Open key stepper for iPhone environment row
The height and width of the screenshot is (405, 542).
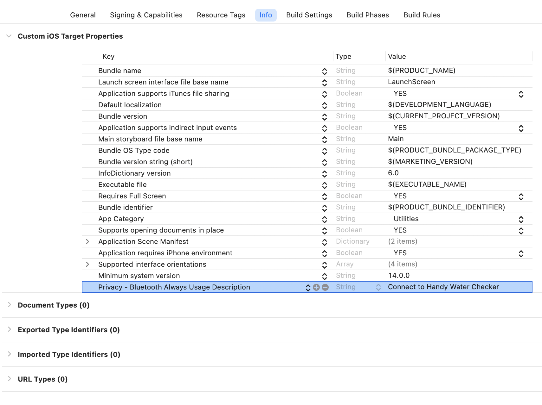[x=324, y=253]
